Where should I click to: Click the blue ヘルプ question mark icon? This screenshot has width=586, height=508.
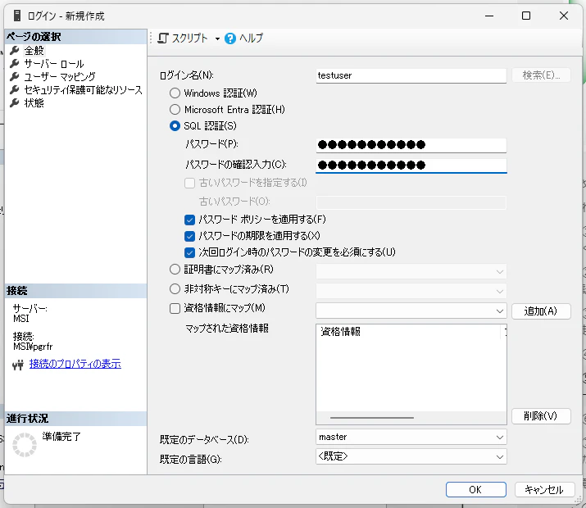(229, 38)
